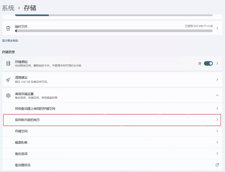Click the gear icon for 高级存储设置

point(8,95)
